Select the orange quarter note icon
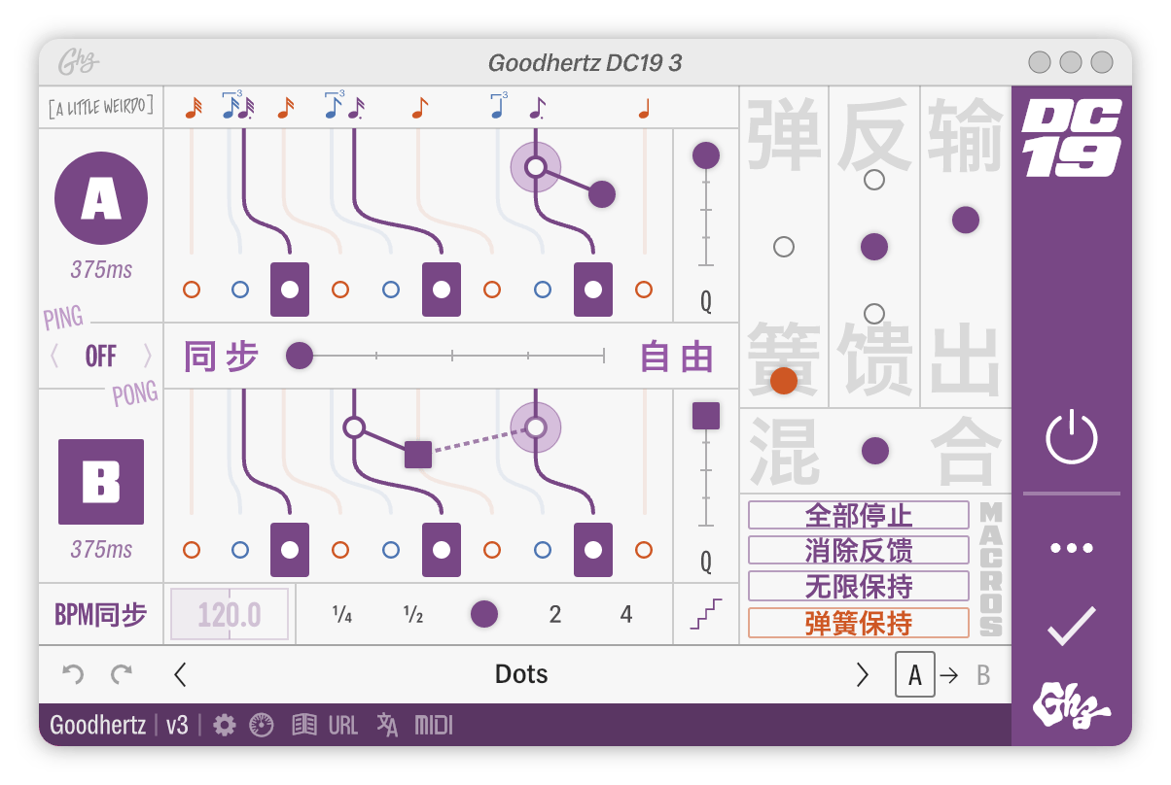The image size is (1171, 785). [644, 109]
